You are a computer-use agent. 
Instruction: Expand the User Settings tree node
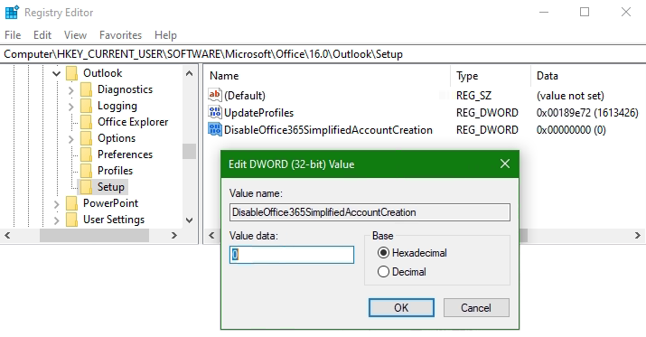tap(56, 220)
